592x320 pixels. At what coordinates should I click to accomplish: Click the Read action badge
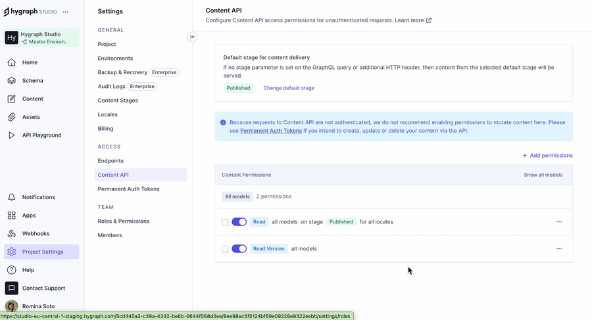tap(259, 222)
